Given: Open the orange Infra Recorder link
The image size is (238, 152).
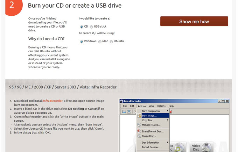Looking at the screenshot, I should [53, 101].
